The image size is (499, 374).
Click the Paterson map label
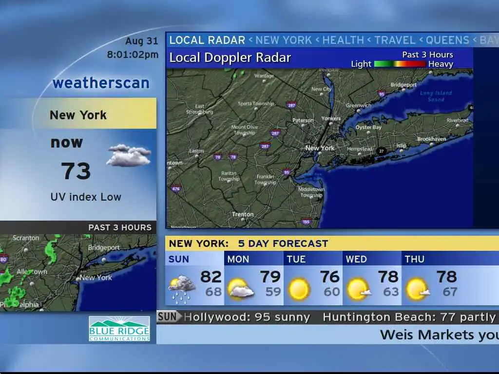[303, 120]
